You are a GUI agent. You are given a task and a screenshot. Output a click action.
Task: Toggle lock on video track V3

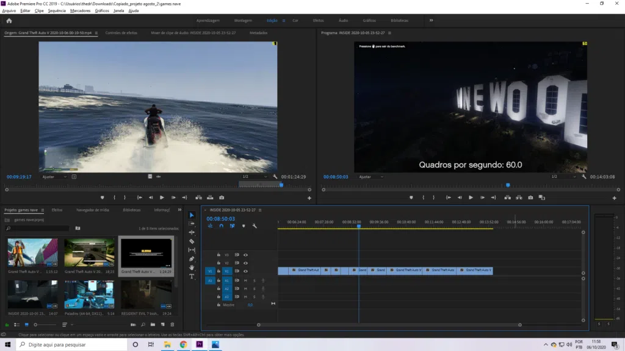(219, 255)
